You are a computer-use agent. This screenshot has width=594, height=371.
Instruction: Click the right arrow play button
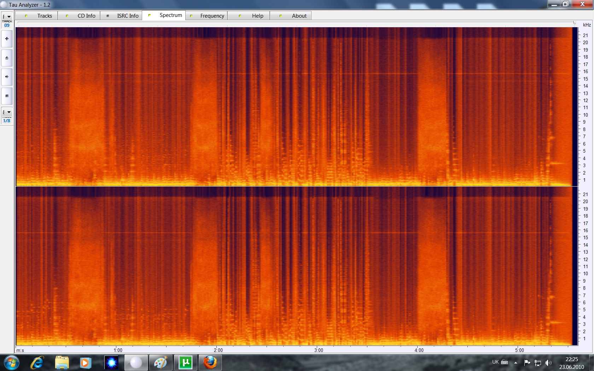pos(7,77)
